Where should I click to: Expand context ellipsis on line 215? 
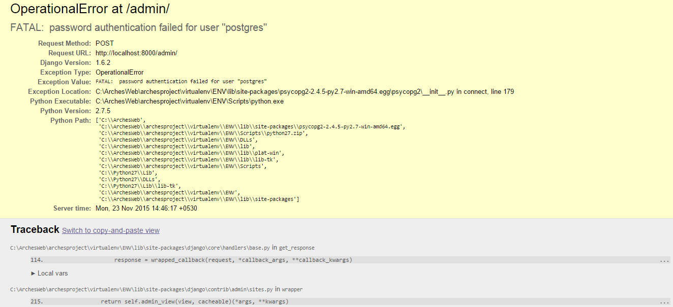[664, 301]
